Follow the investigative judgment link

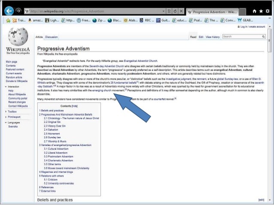point(179,79)
